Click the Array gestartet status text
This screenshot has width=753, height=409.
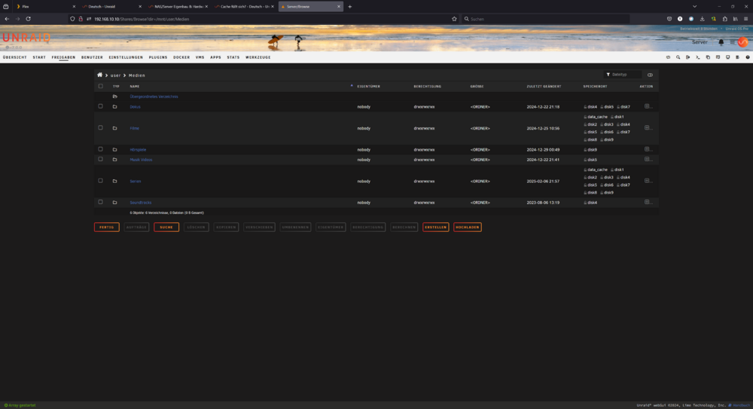click(20, 405)
